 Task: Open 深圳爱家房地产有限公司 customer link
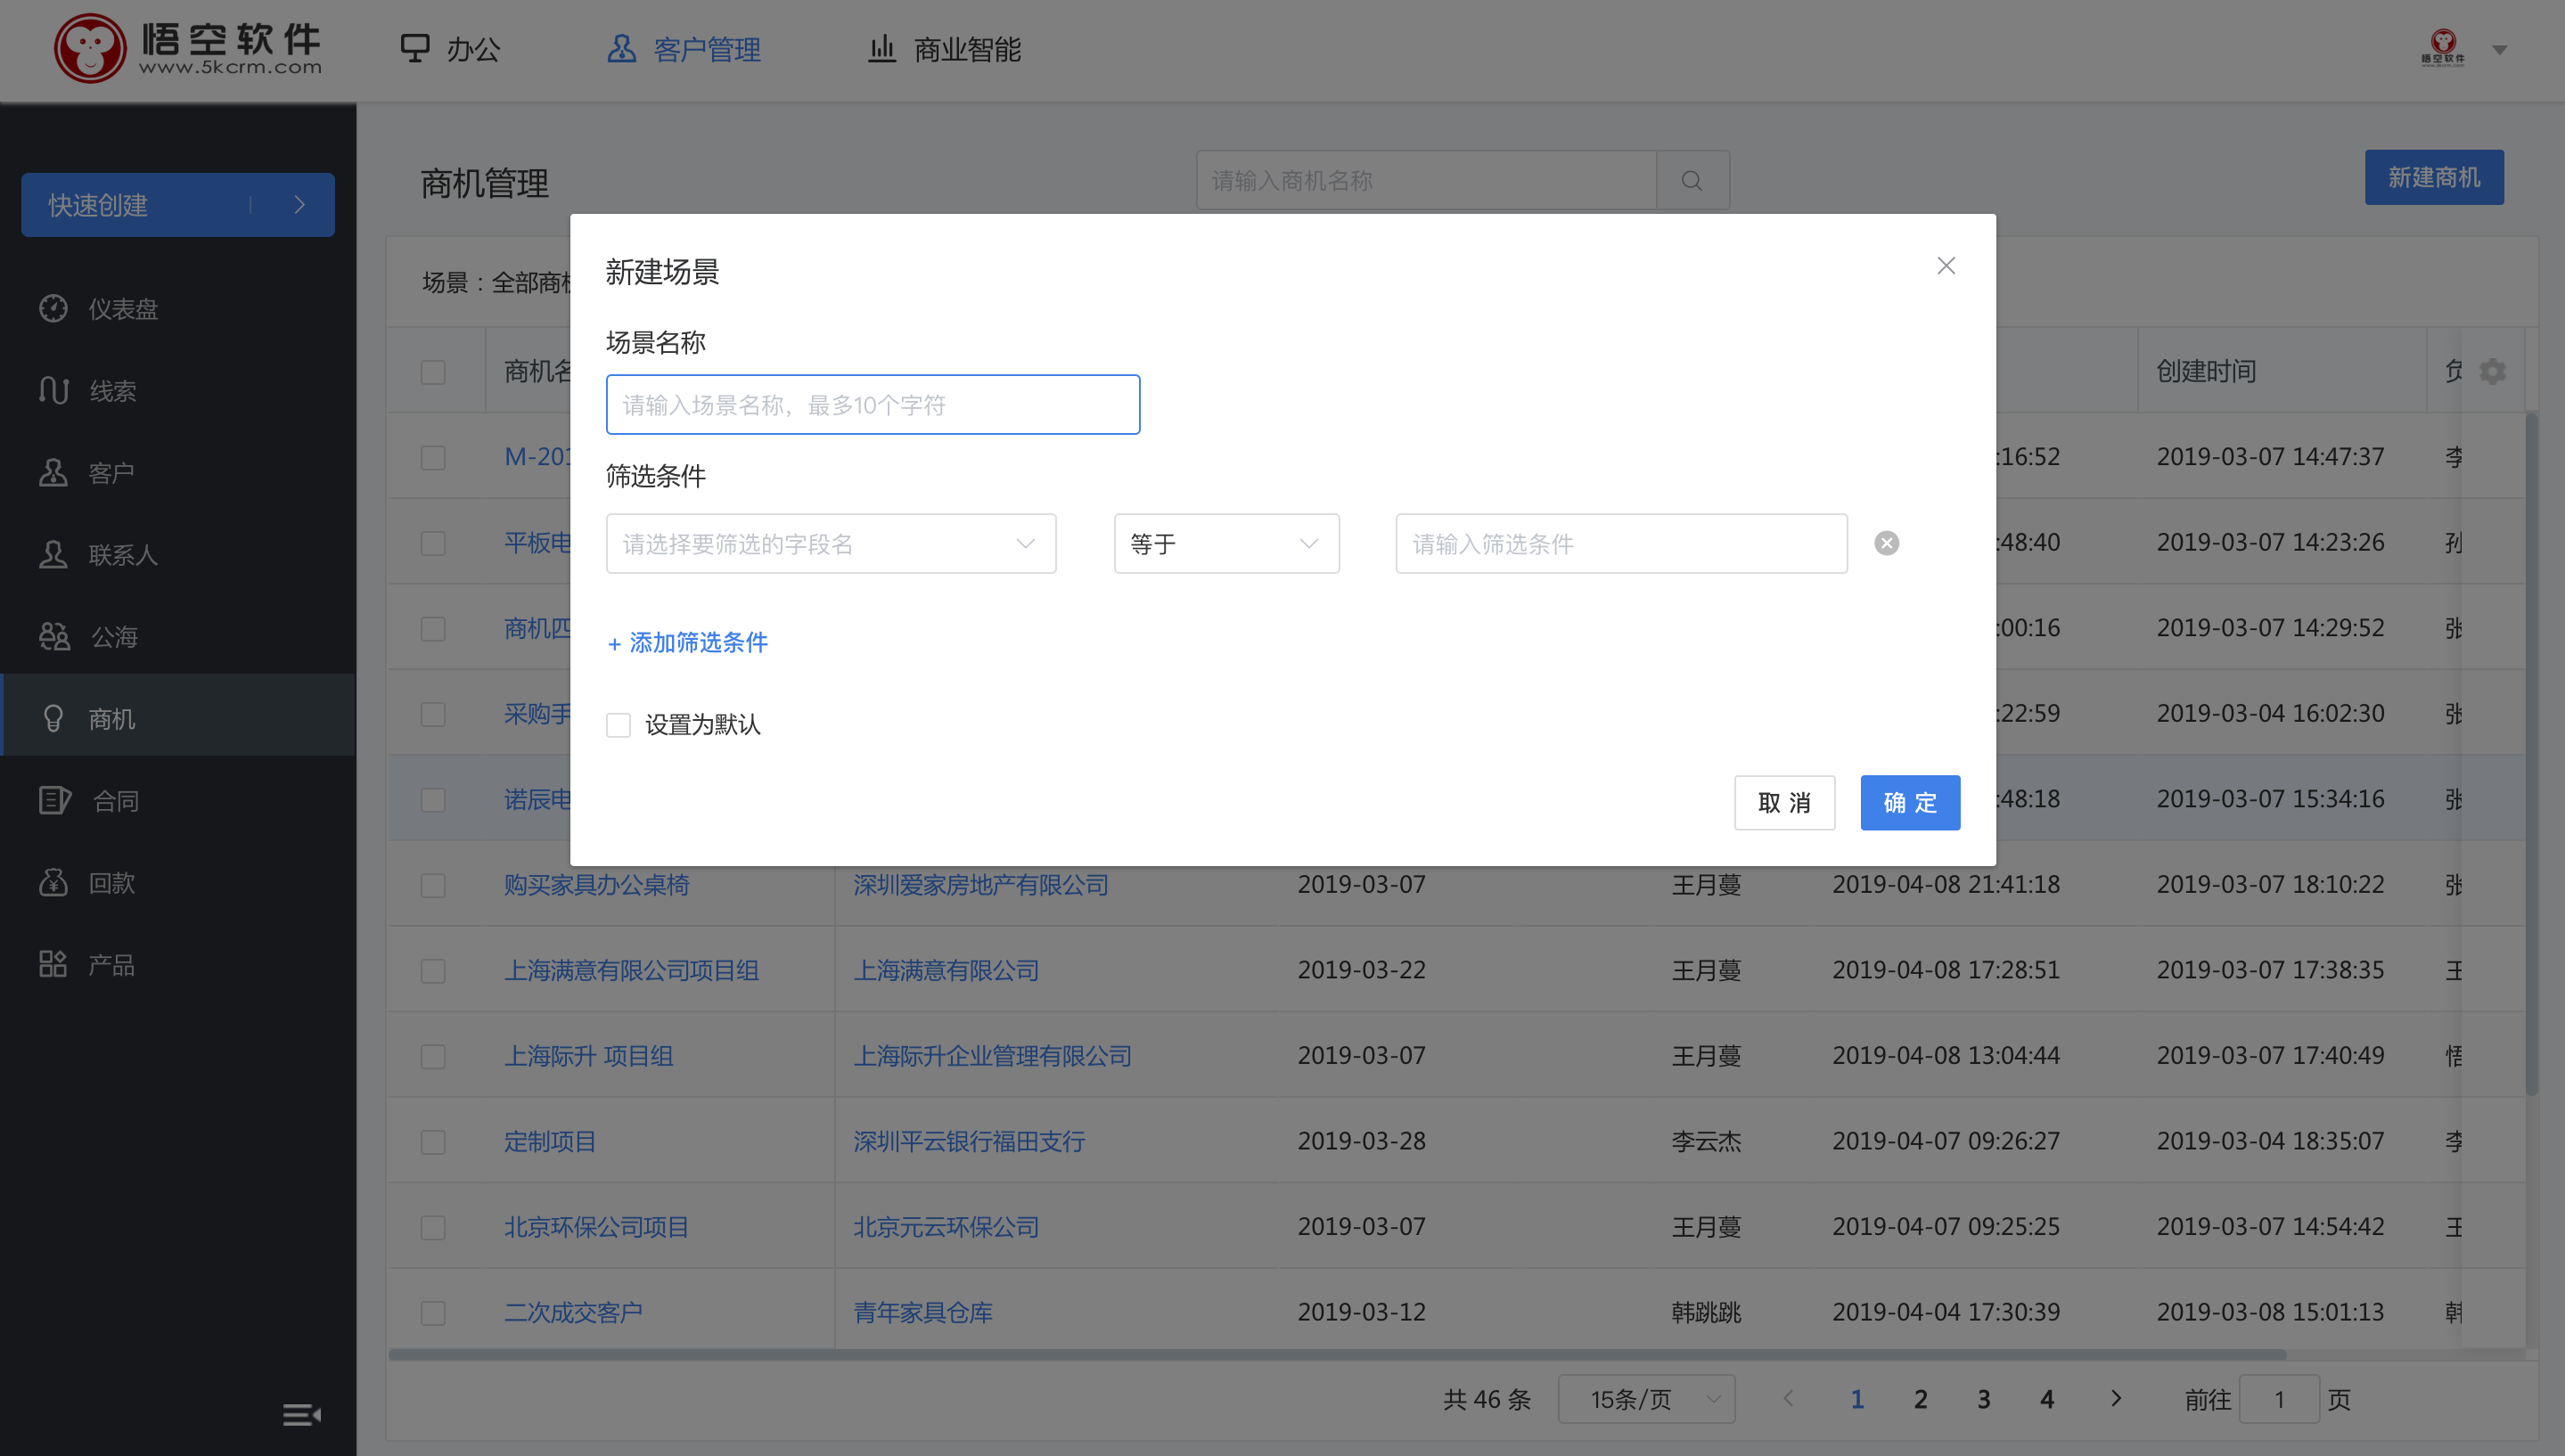[981, 884]
